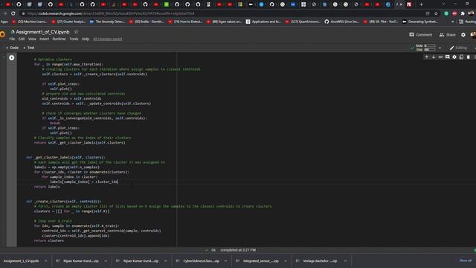Move the cell up using the arrow icon
476x268 pixels.
pyautogui.click(x=426, y=57)
